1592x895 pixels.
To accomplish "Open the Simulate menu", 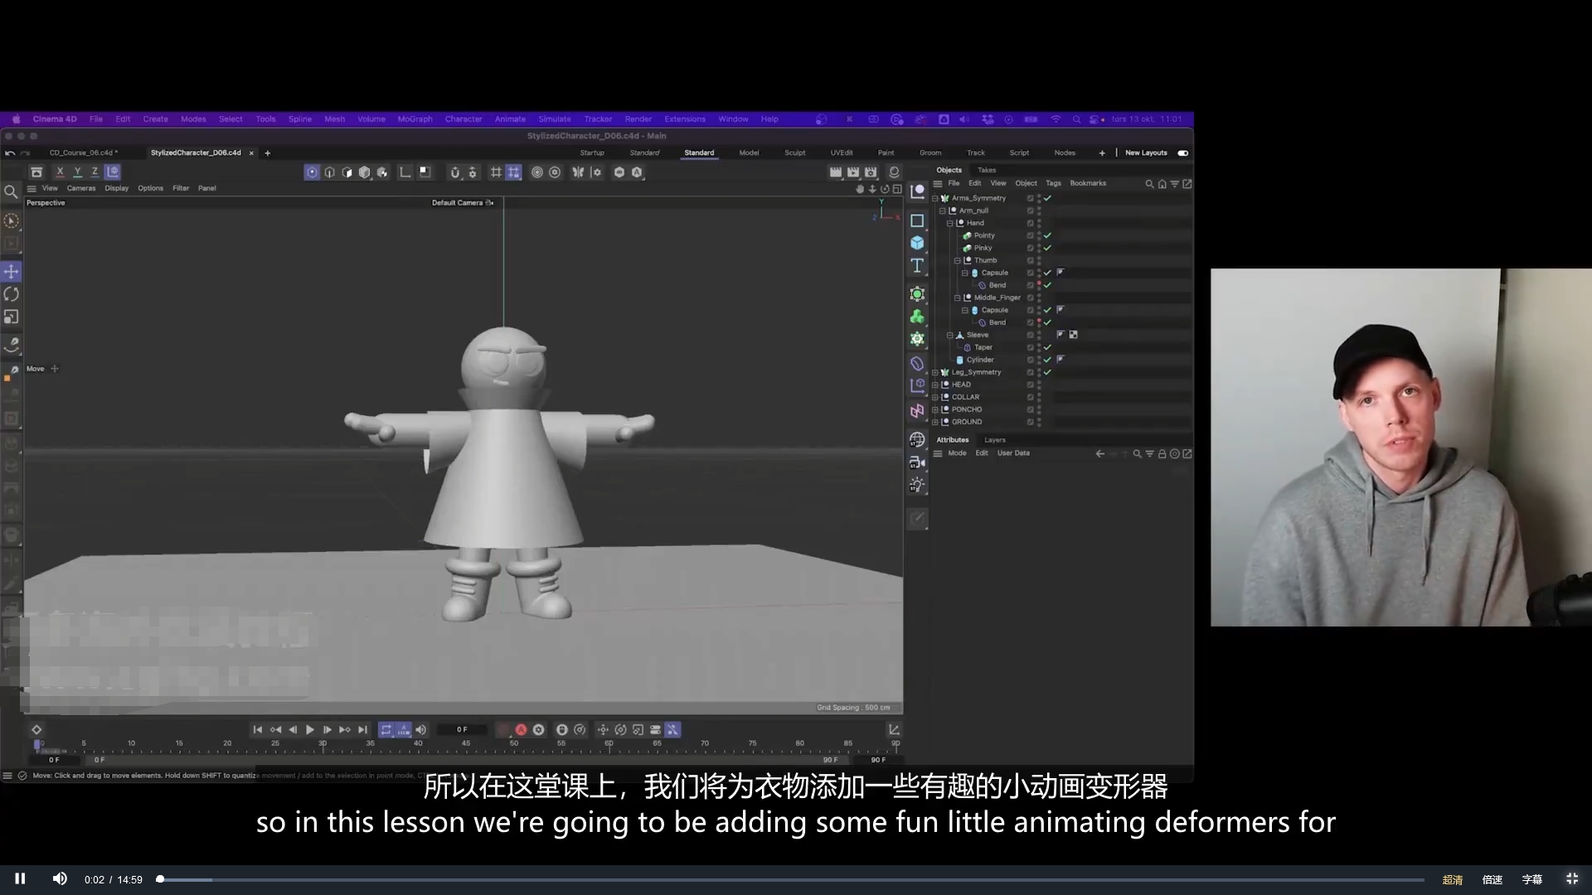I will [x=555, y=119].
